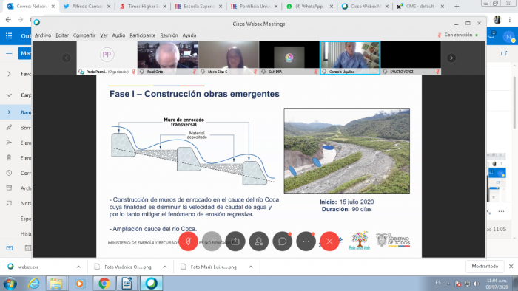The image size is (518, 291).
Task: Click Con conexión status indicator
Action: coord(458,35)
